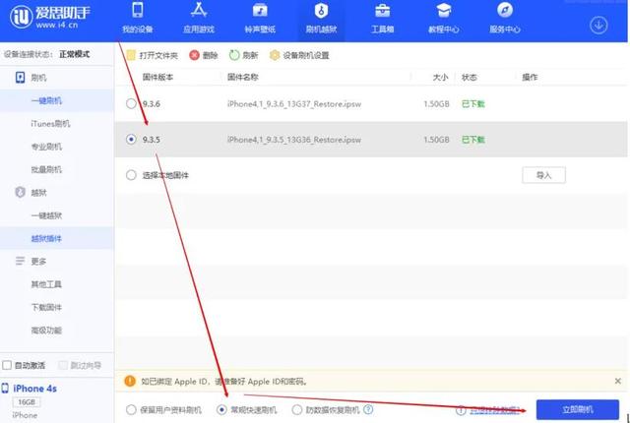Toggle the 跳过向导 checkbox
Screen dimensions: 630x423
63,365
